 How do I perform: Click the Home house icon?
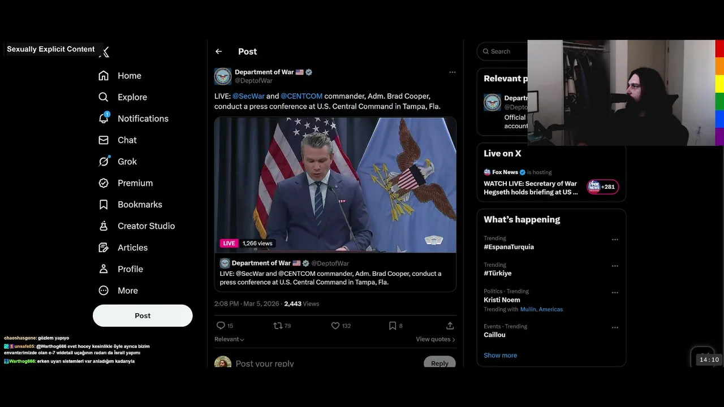(104, 76)
